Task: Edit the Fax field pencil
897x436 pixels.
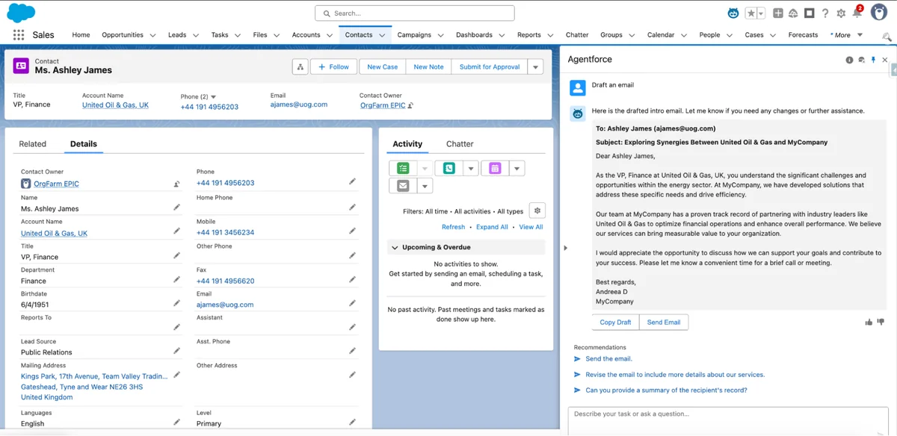Action: pos(352,280)
